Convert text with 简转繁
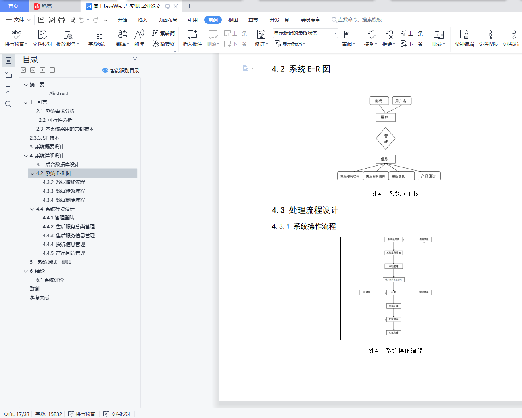Viewport: 522px width, 418px height. (x=163, y=44)
